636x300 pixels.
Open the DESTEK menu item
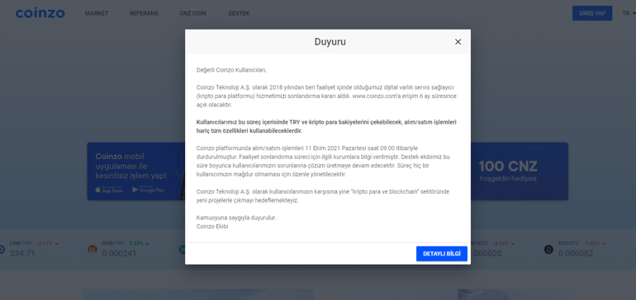239,13
